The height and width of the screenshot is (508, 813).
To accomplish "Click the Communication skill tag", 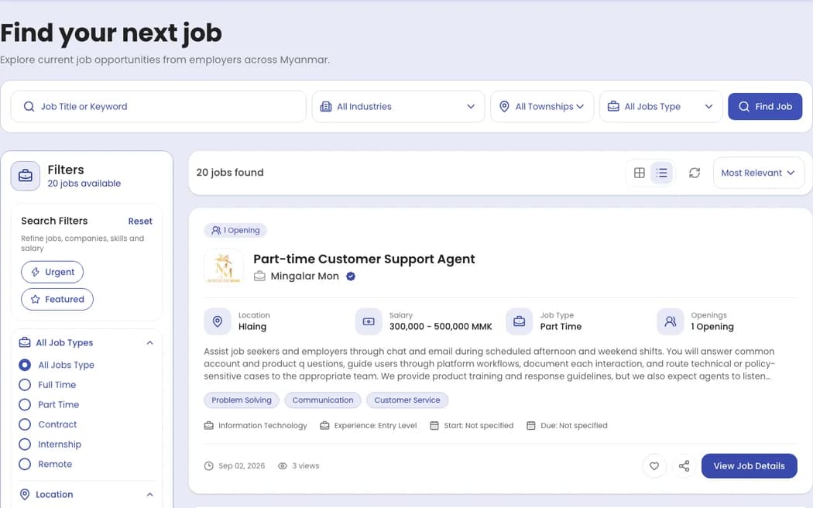I will click(x=323, y=400).
